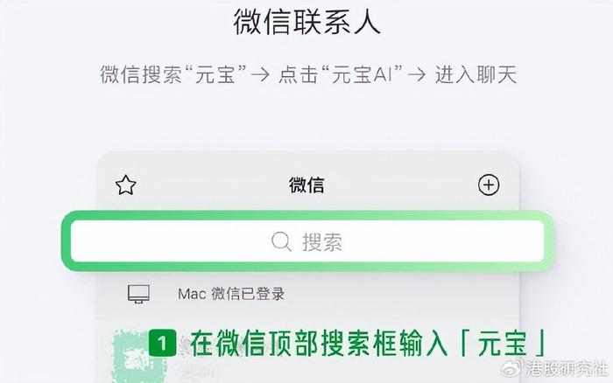Select the monitor icon beside Mac login
Screen dimensions: 613x383
point(138,294)
